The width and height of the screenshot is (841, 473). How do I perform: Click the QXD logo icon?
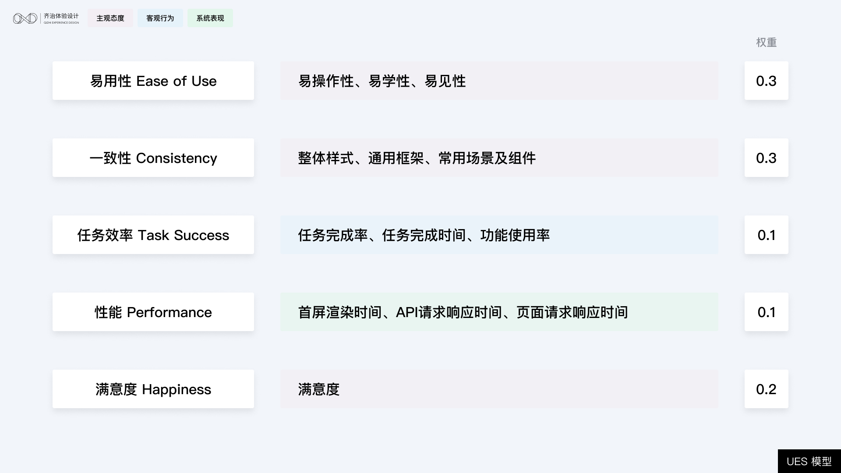tap(25, 18)
